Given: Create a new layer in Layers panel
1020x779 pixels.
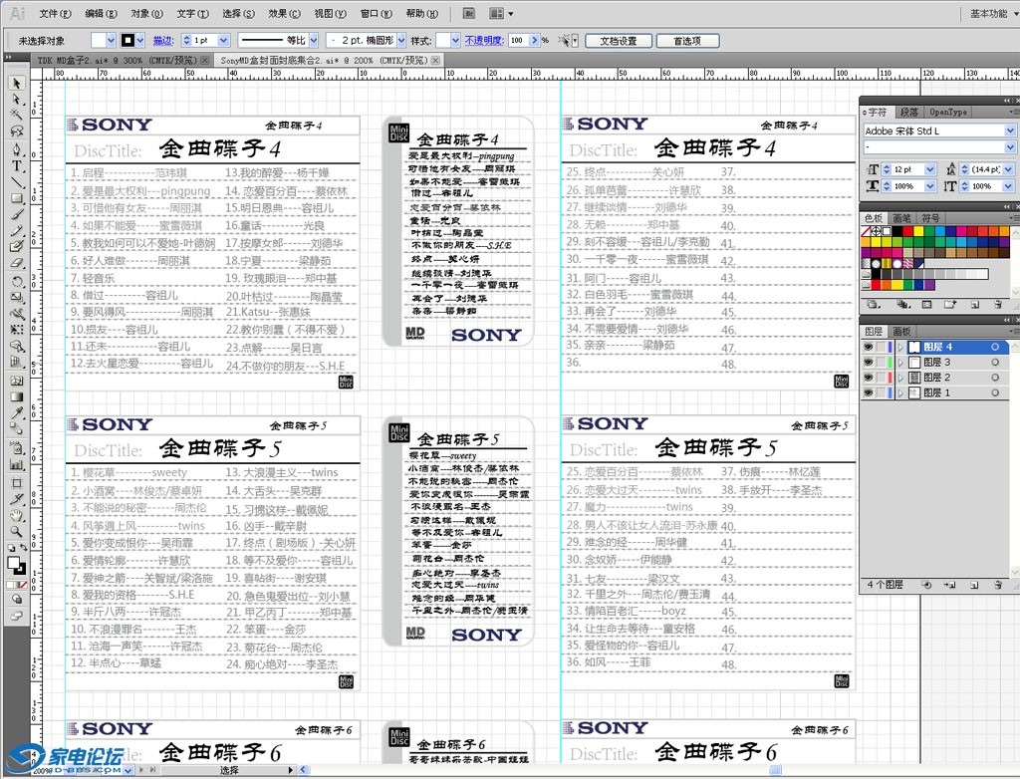Looking at the screenshot, I should coord(974,585).
